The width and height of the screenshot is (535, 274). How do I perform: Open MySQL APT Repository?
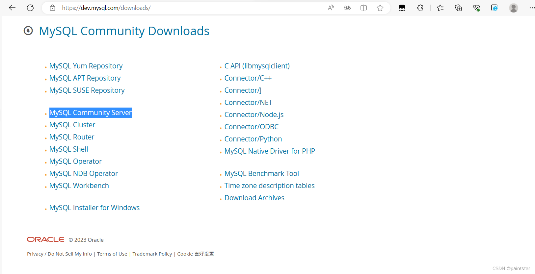[x=85, y=78]
